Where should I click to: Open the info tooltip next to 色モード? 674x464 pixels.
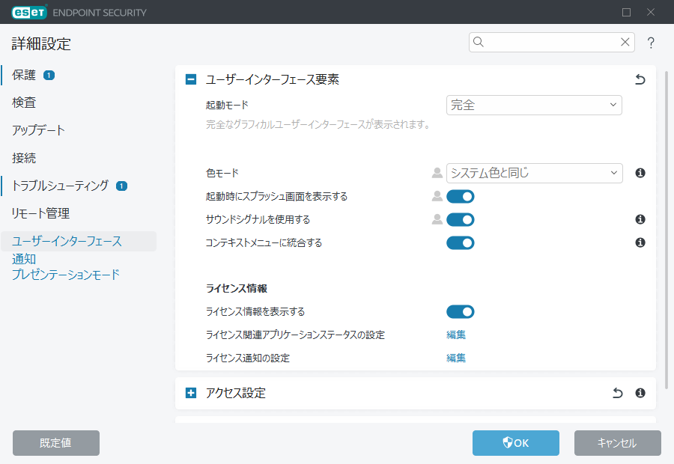click(639, 173)
